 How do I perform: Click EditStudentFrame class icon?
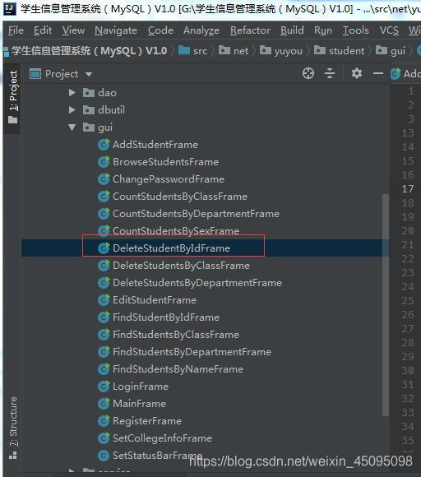point(104,300)
